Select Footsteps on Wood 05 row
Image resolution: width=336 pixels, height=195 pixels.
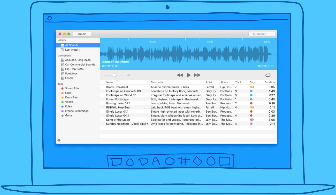coord(188,95)
